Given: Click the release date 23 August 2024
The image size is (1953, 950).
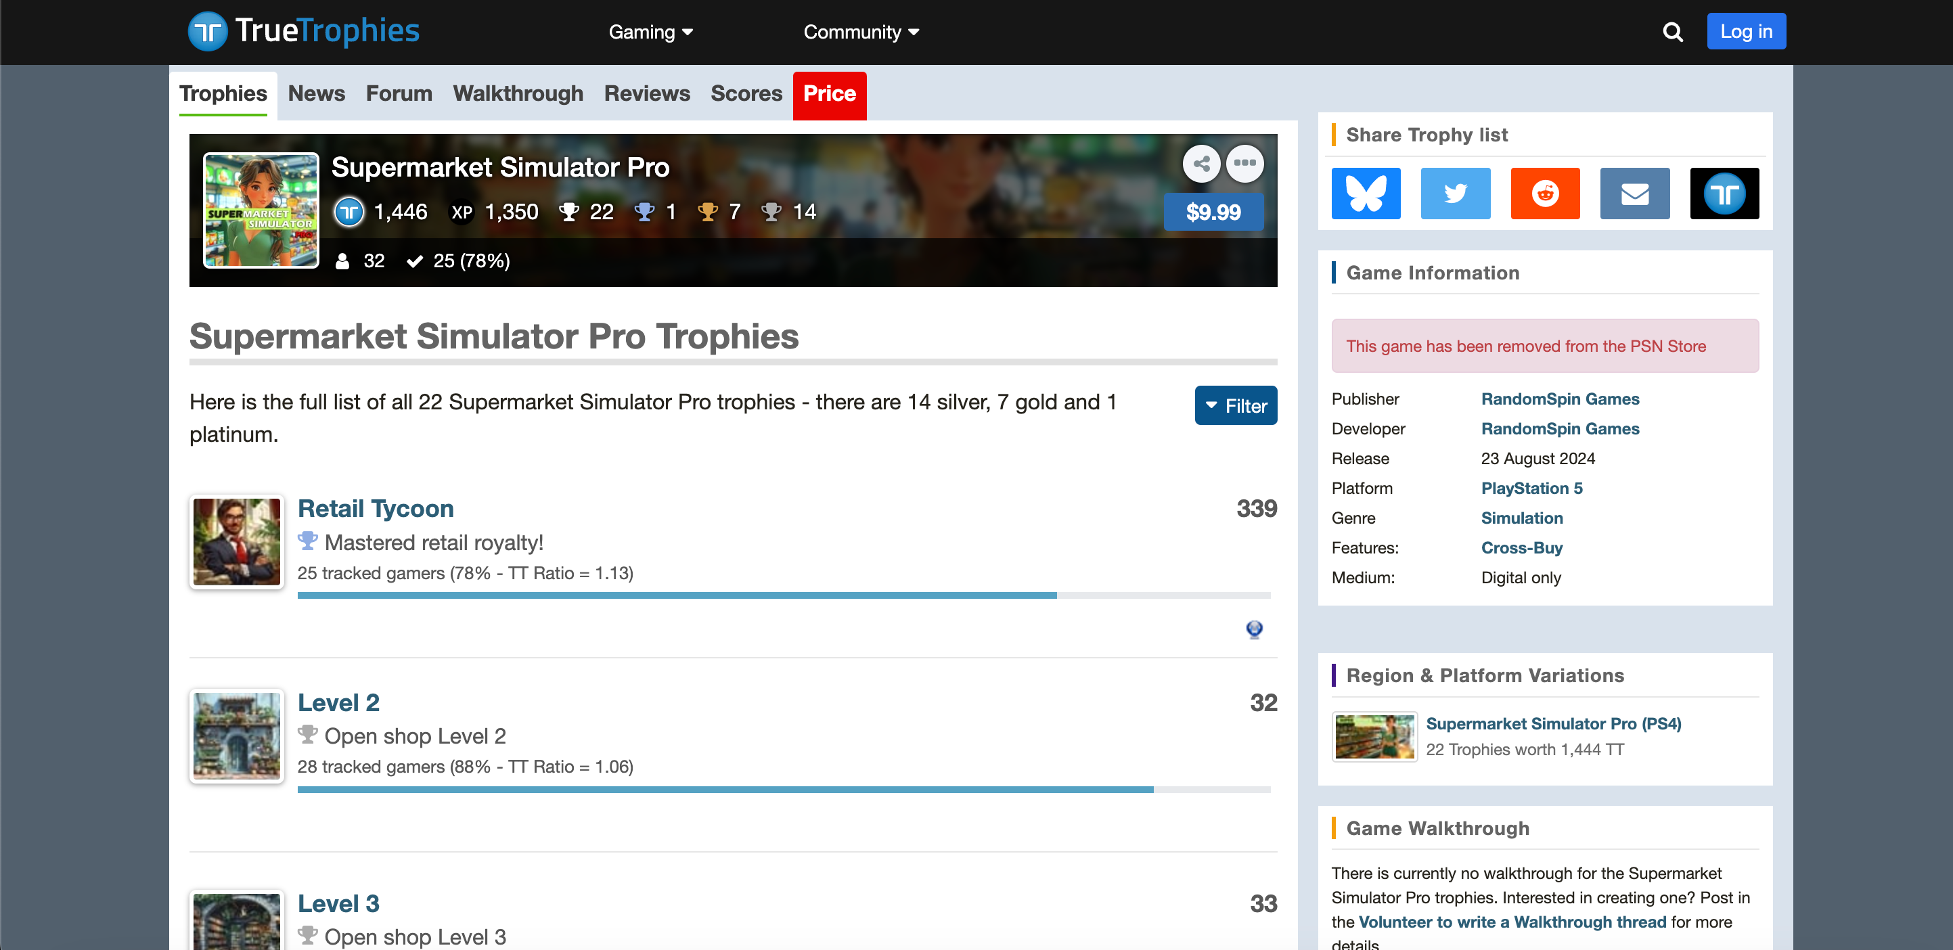Looking at the screenshot, I should (x=1537, y=459).
